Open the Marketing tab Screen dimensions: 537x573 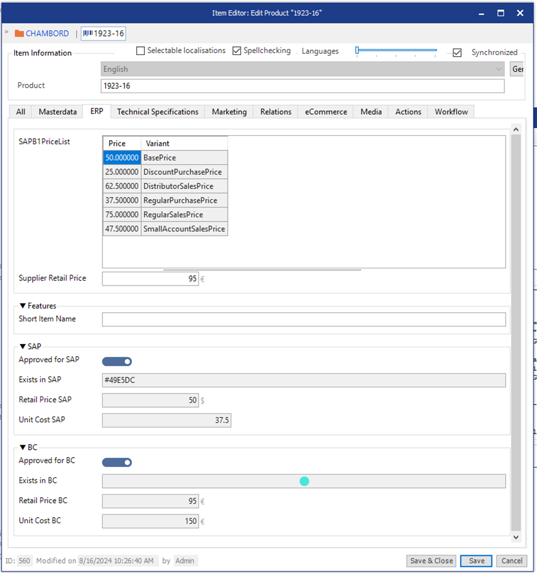229,112
